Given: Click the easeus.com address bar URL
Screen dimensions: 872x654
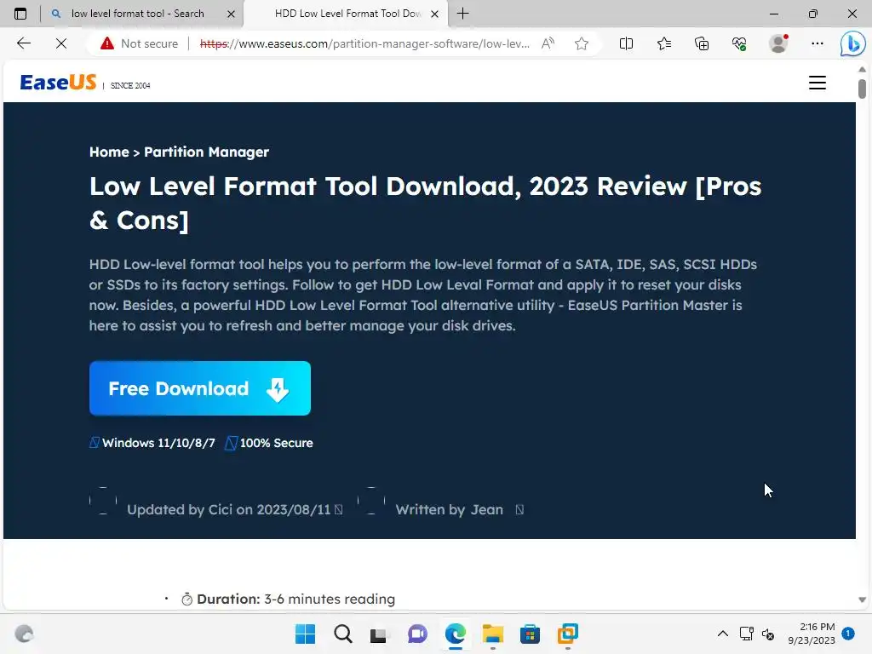Looking at the screenshot, I should (364, 43).
